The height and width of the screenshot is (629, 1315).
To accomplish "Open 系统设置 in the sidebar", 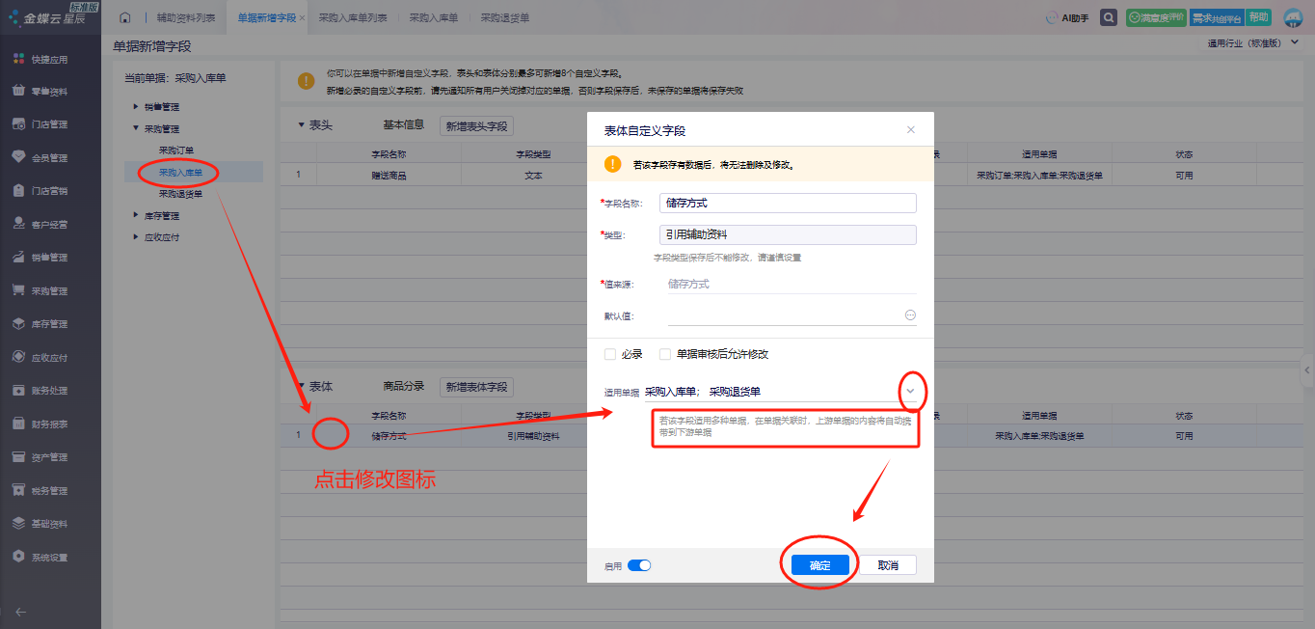I will [x=49, y=557].
